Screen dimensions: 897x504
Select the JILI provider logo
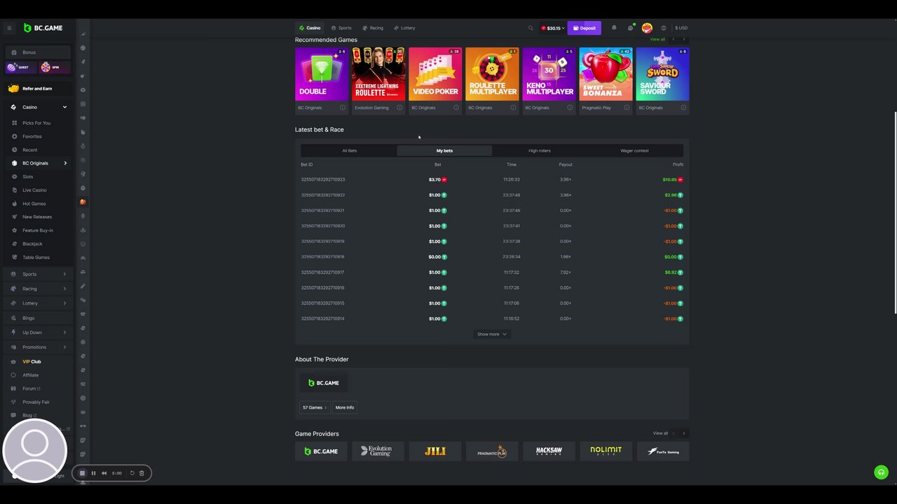(x=434, y=451)
